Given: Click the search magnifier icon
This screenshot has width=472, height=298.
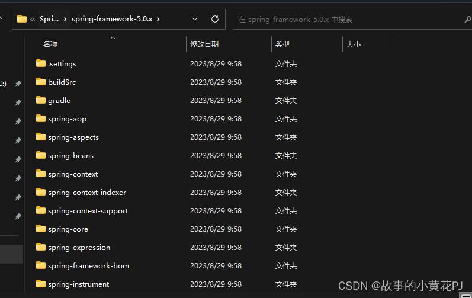Looking at the screenshot, I should (x=468, y=20).
